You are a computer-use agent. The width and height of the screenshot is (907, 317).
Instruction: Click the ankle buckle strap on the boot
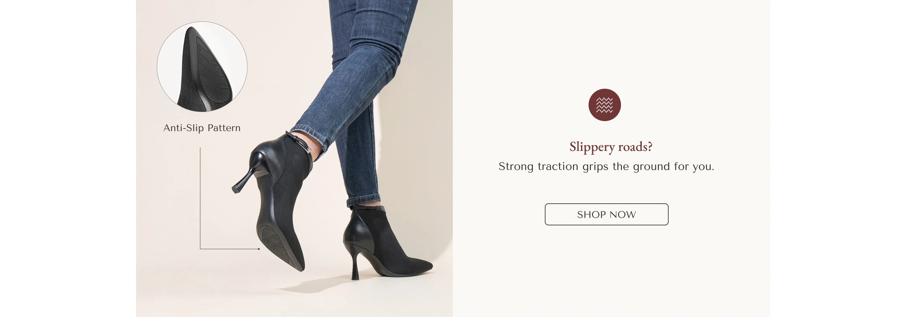299,142
